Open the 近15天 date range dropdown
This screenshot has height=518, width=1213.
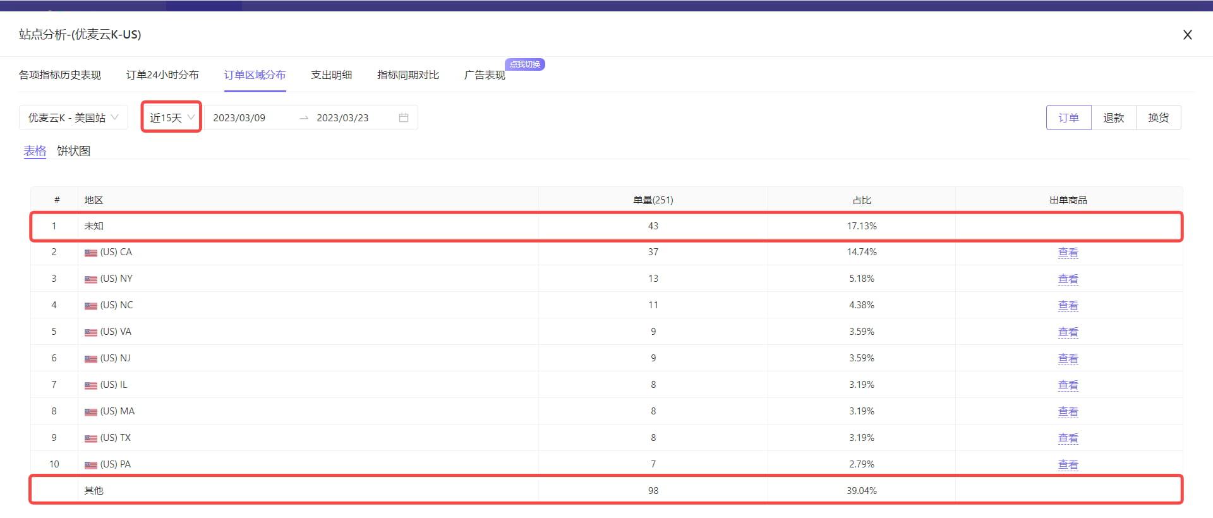click(171, 117)
